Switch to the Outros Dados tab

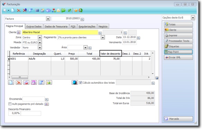[34, 26]
